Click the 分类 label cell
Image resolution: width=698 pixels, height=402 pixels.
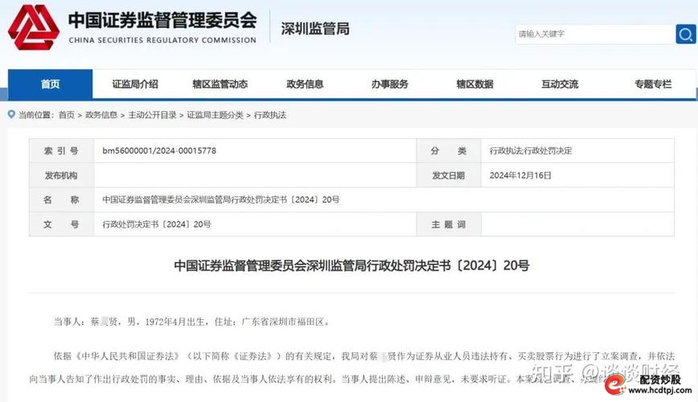click(x=449, y=150)
